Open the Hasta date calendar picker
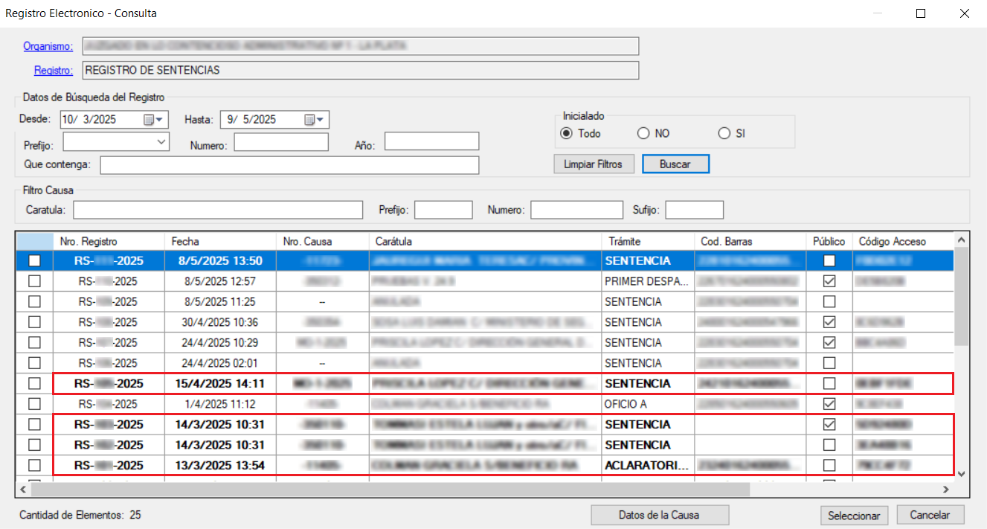This screenshot has width=987, height=529. pos(313,120)
